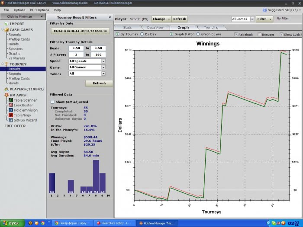This screenshot has height=227, width=303.
Task: Launch the TableNinja app icon
Action: pos(10,115)
